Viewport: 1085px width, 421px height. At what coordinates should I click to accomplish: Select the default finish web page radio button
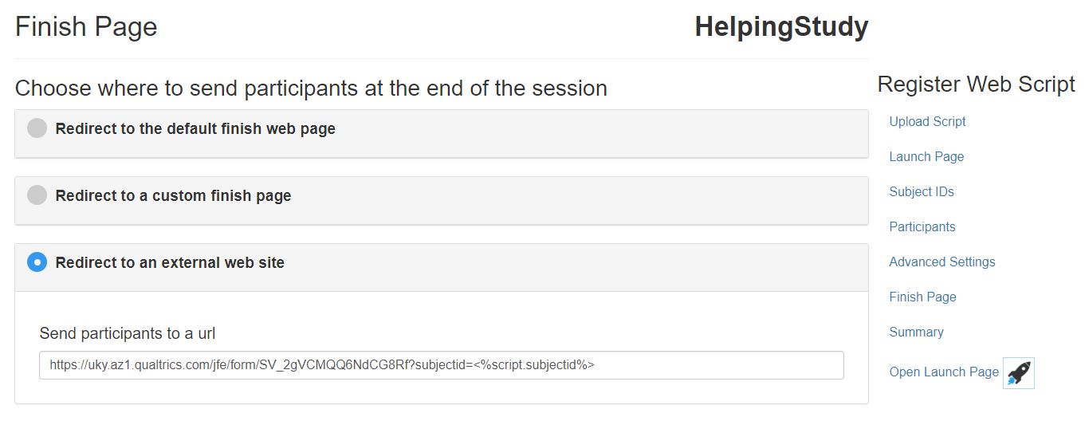coord(37,128)
